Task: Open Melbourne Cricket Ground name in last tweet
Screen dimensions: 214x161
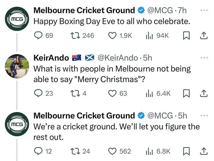Action: pyautogui.click(x=84, y=116)
